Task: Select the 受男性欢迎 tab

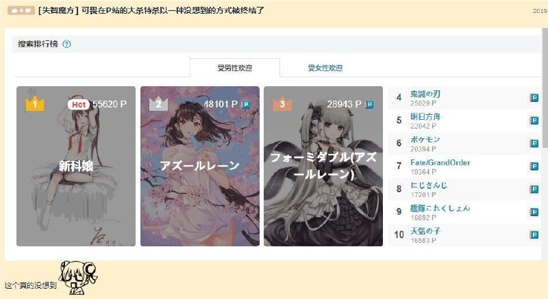Action: click(x=235, y=68)
